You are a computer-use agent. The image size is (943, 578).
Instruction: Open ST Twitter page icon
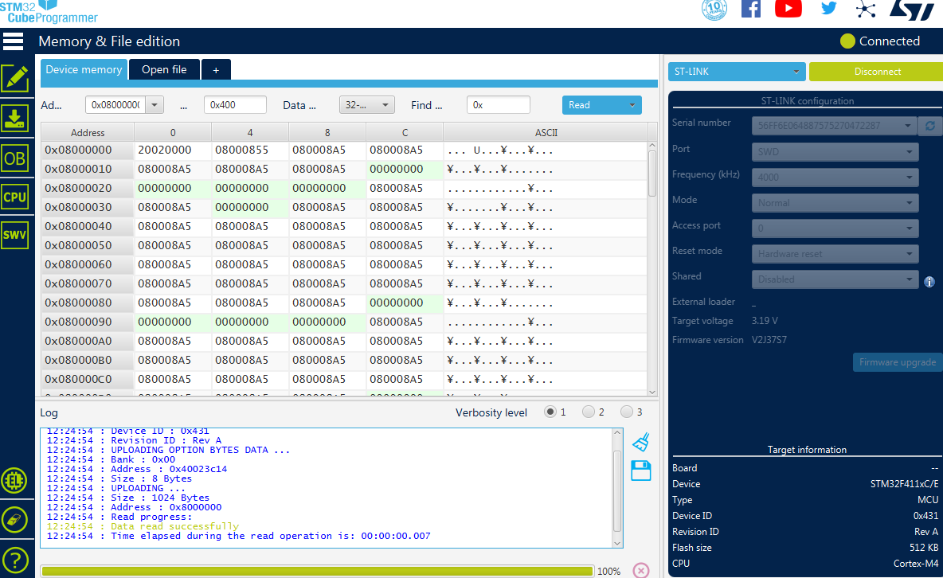click(x=829, y=8)
